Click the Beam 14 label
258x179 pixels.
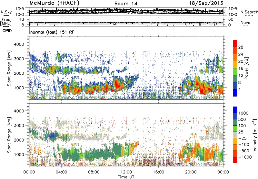126,4
